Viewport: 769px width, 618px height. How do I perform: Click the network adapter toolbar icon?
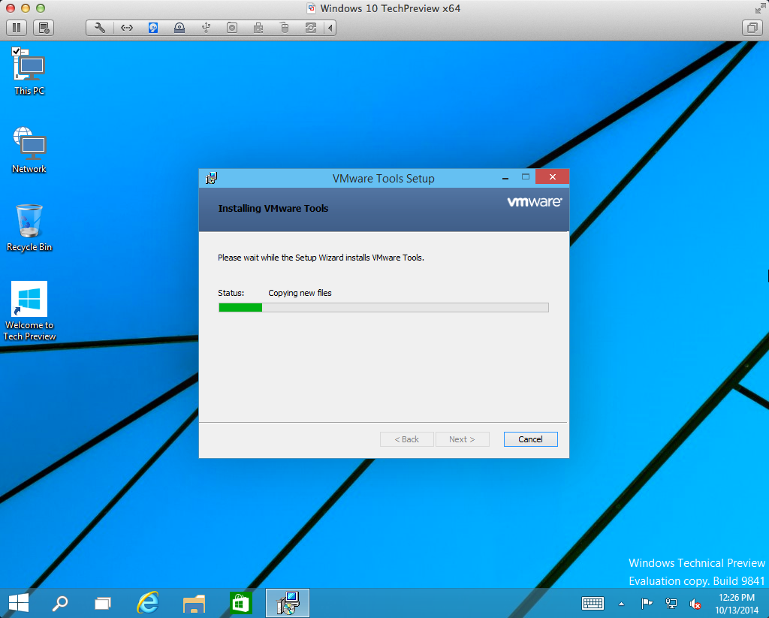[126, 28]
